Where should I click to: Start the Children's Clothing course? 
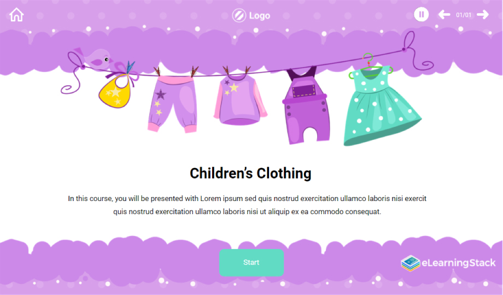251,262
